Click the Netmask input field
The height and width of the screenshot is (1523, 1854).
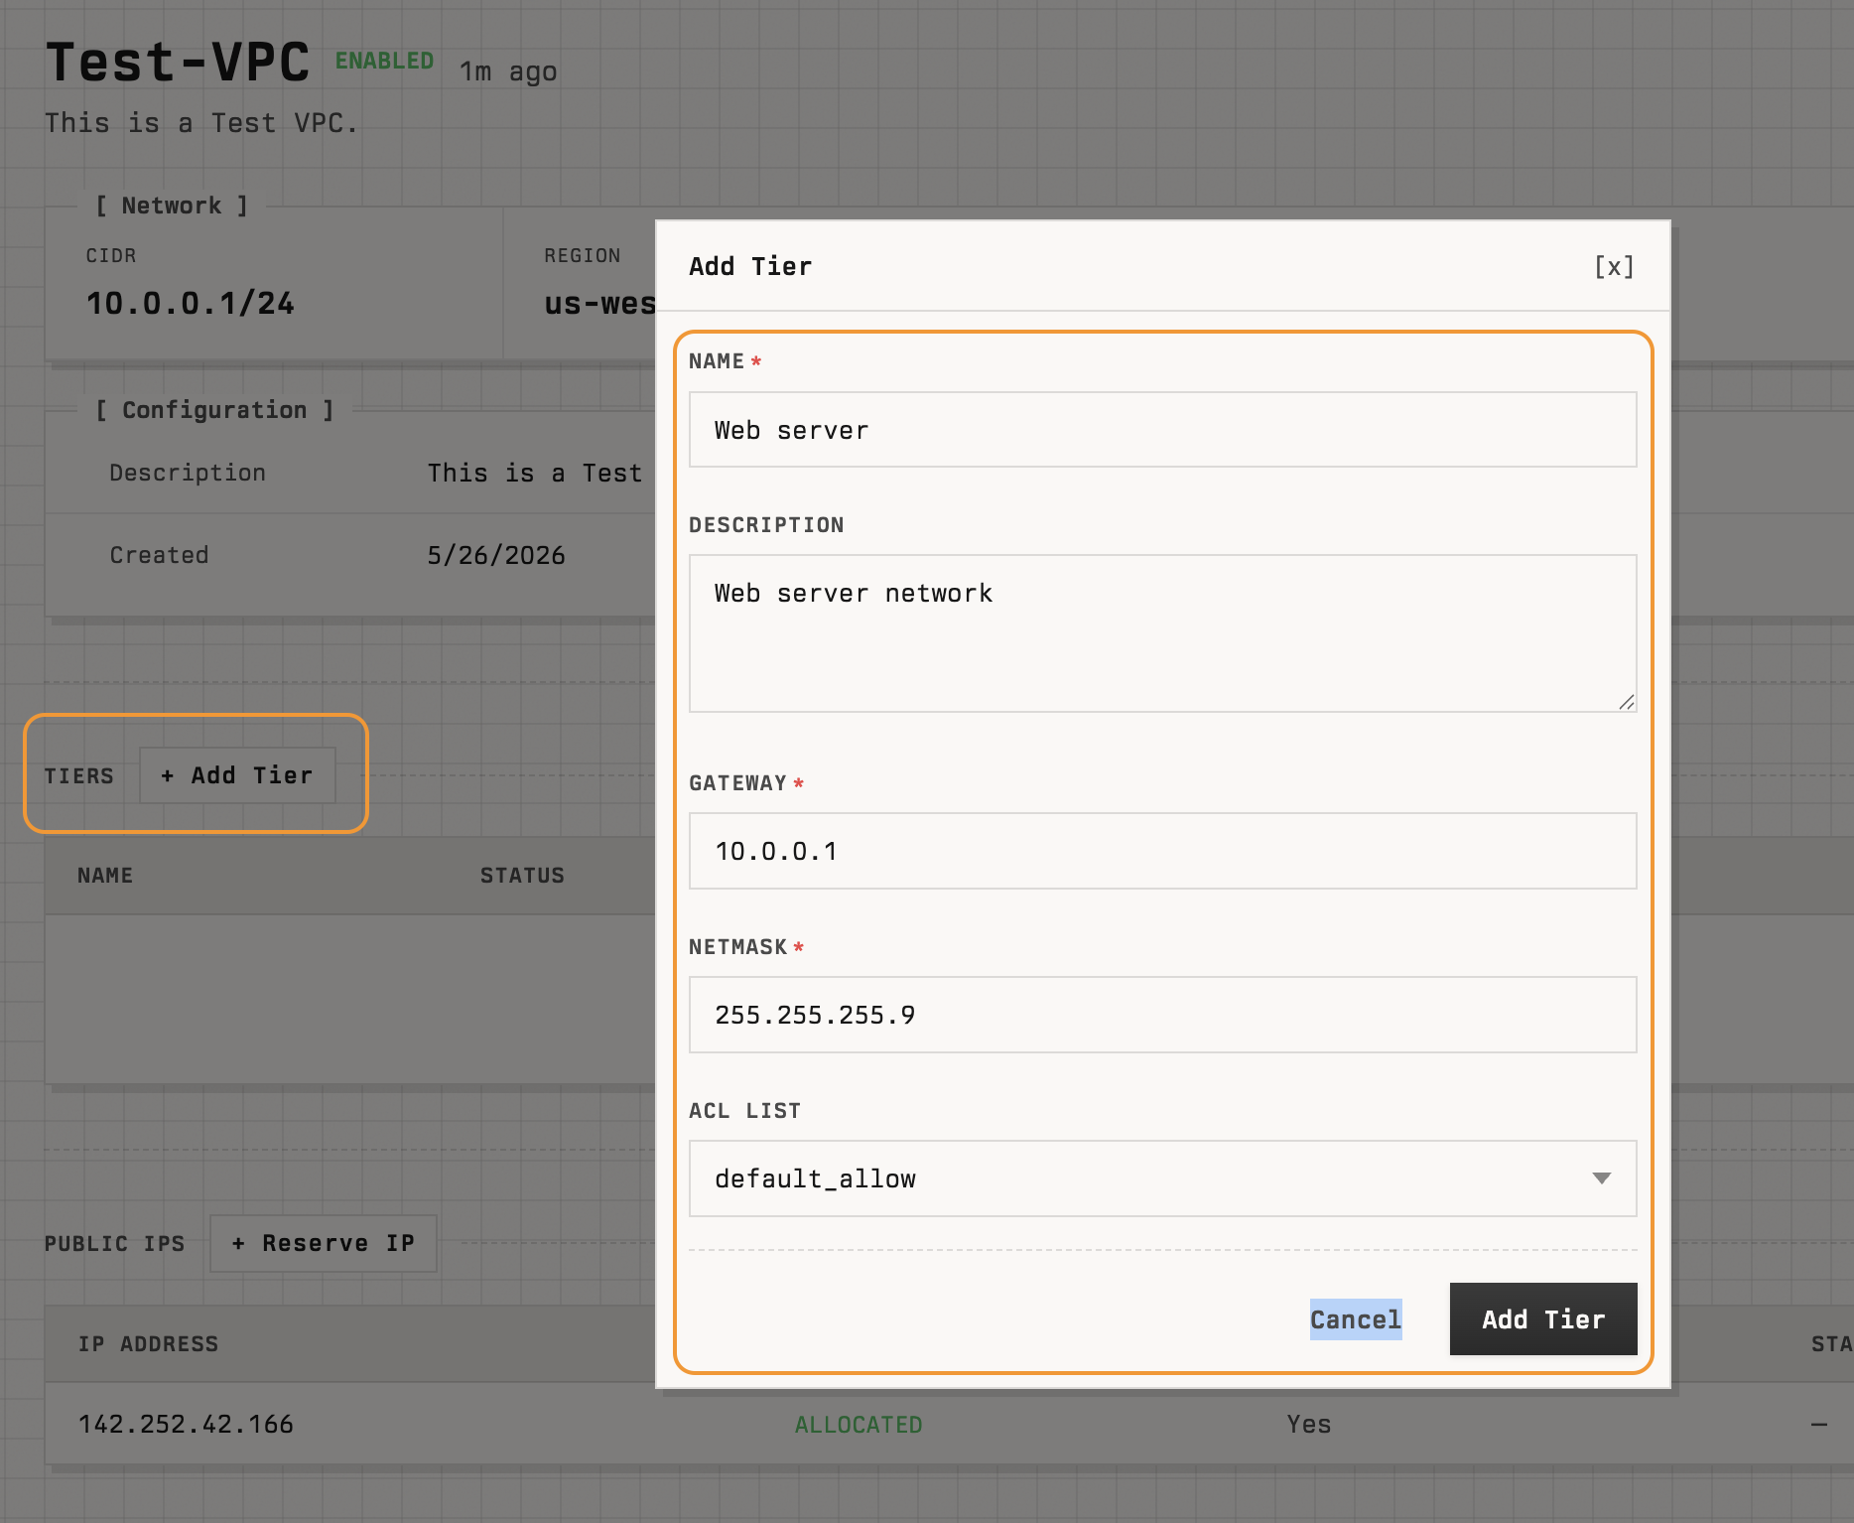1162,1015
